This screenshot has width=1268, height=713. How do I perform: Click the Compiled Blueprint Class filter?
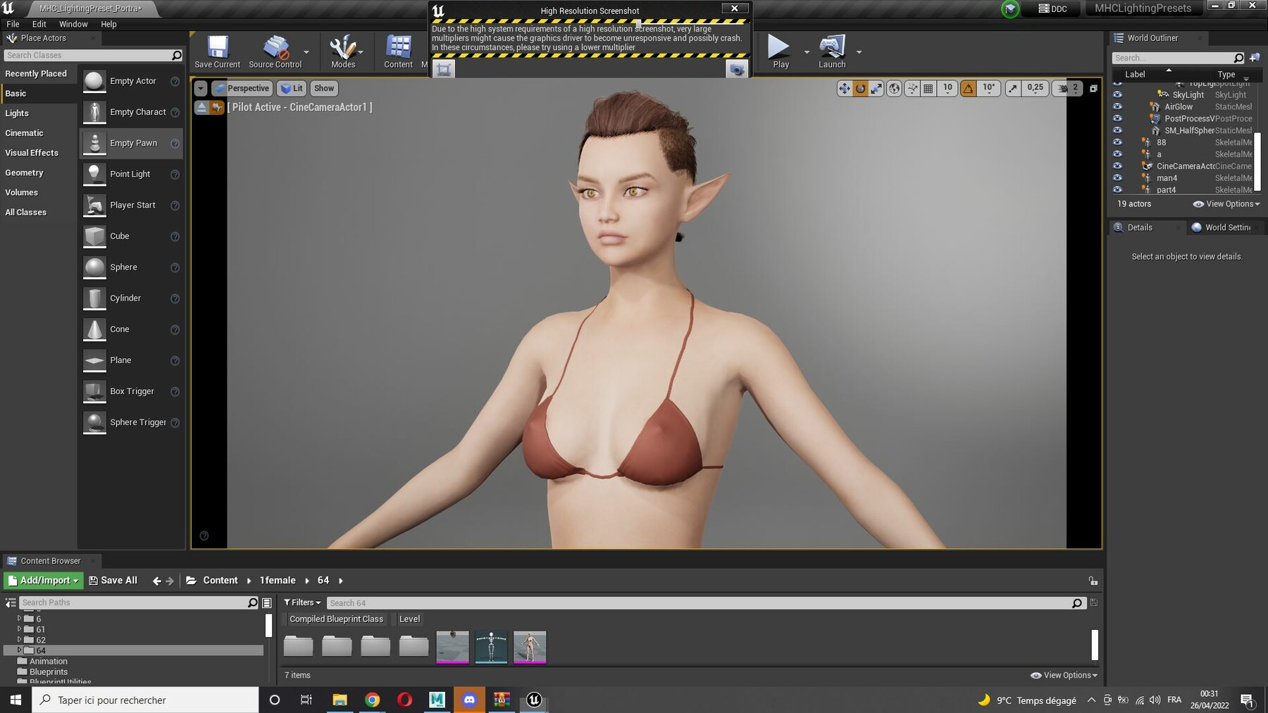click(x=336, y=619)
